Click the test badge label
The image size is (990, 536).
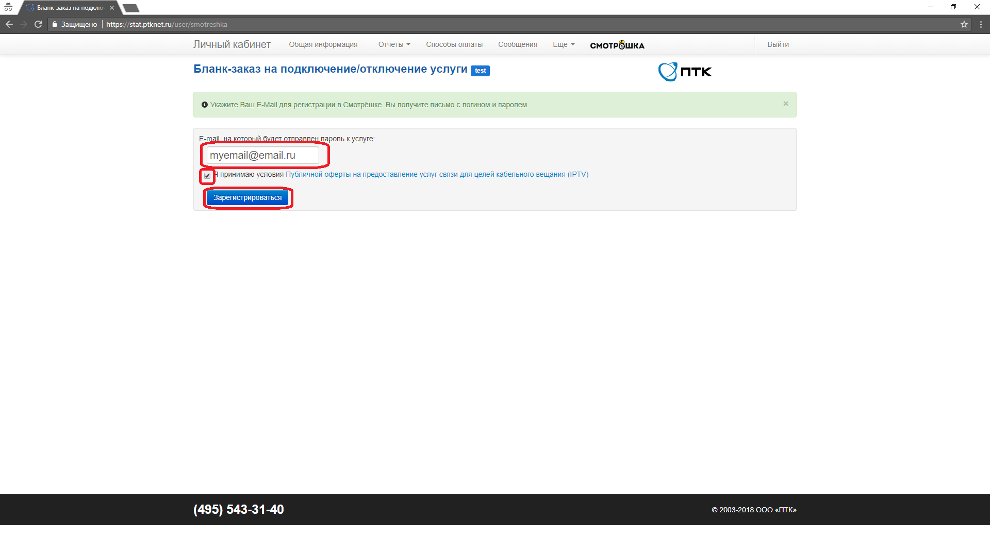tap(480, 71)
